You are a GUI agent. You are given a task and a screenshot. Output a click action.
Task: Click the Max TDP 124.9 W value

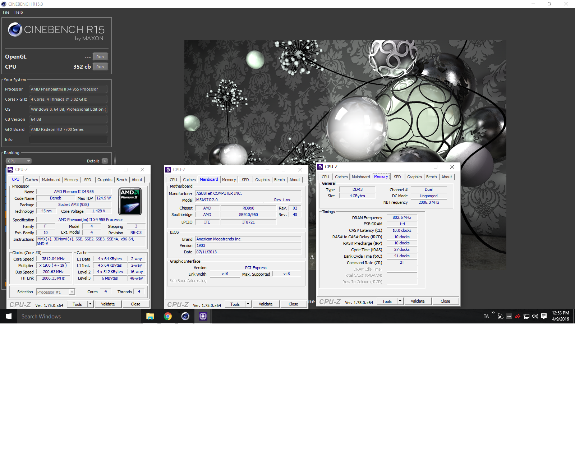pyautogui.click(x=103, y=198)
